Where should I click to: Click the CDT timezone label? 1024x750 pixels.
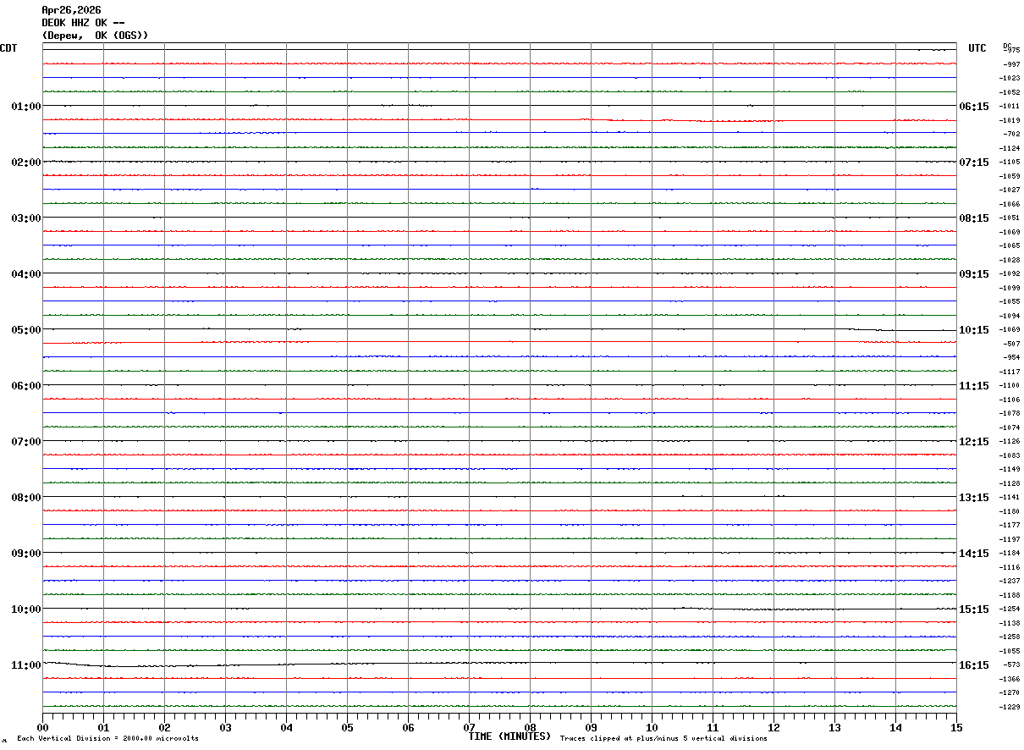click(x=8, y=48)
